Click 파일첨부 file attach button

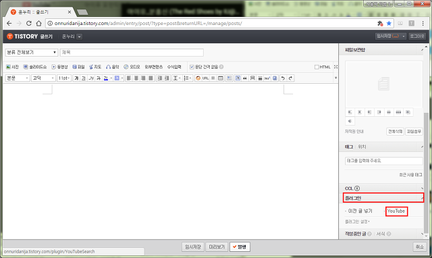pyautogui.click(x=414, y=132)
